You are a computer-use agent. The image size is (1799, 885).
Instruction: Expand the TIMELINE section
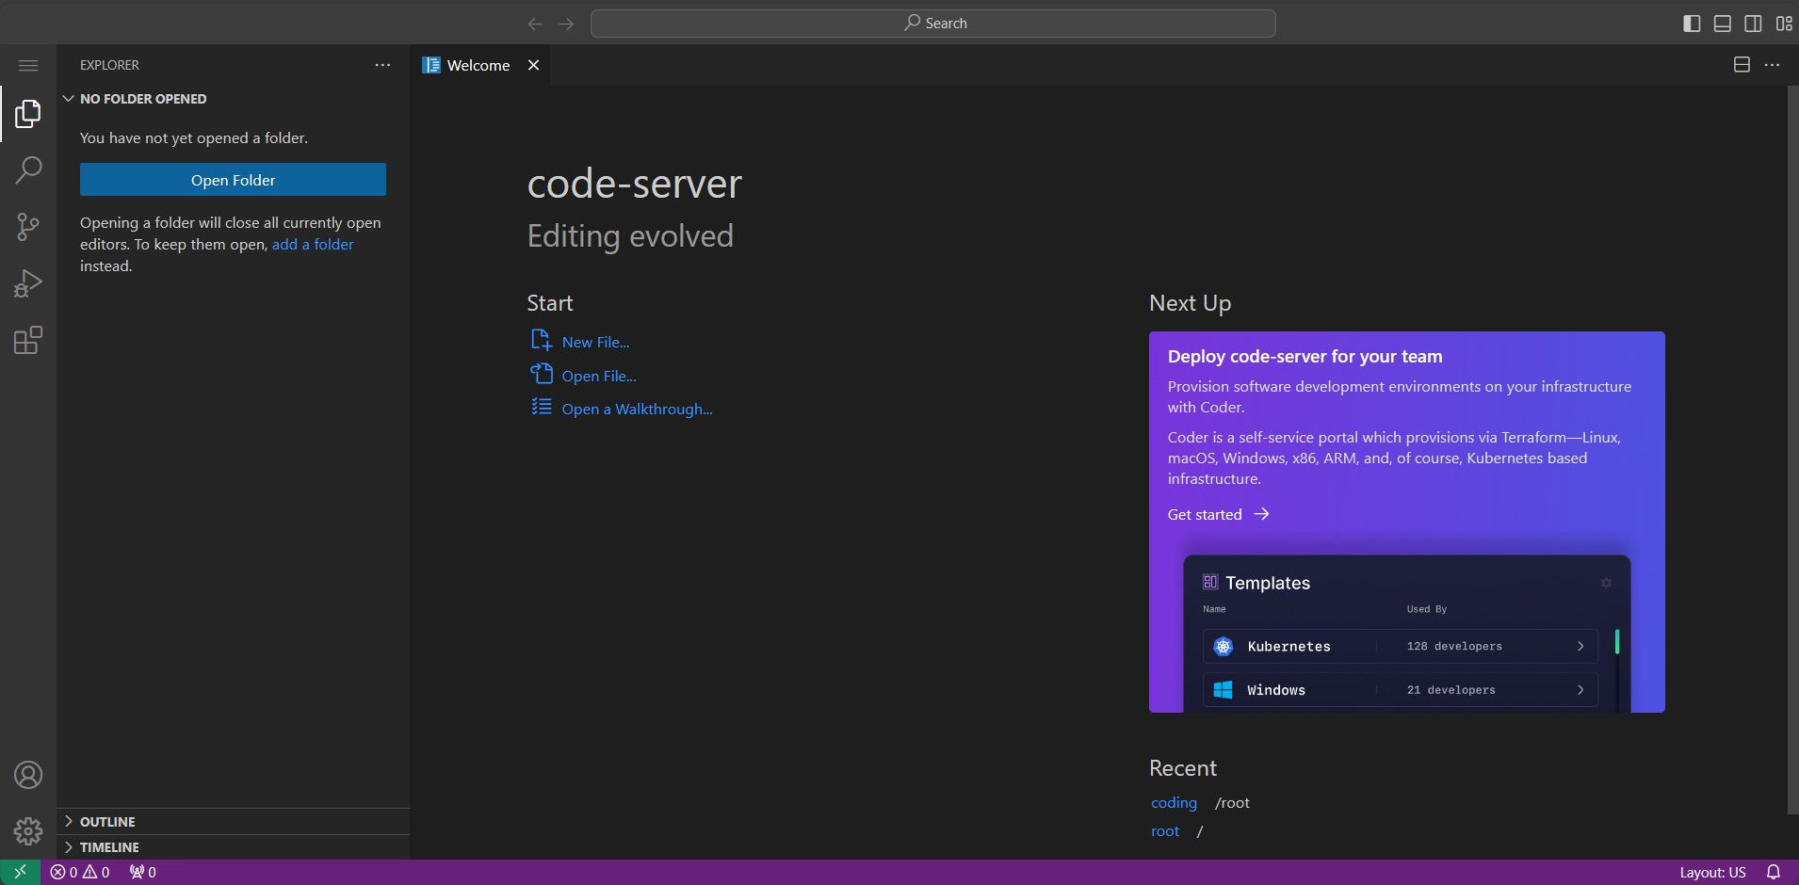pyautogui.click(x=233, y=847)
